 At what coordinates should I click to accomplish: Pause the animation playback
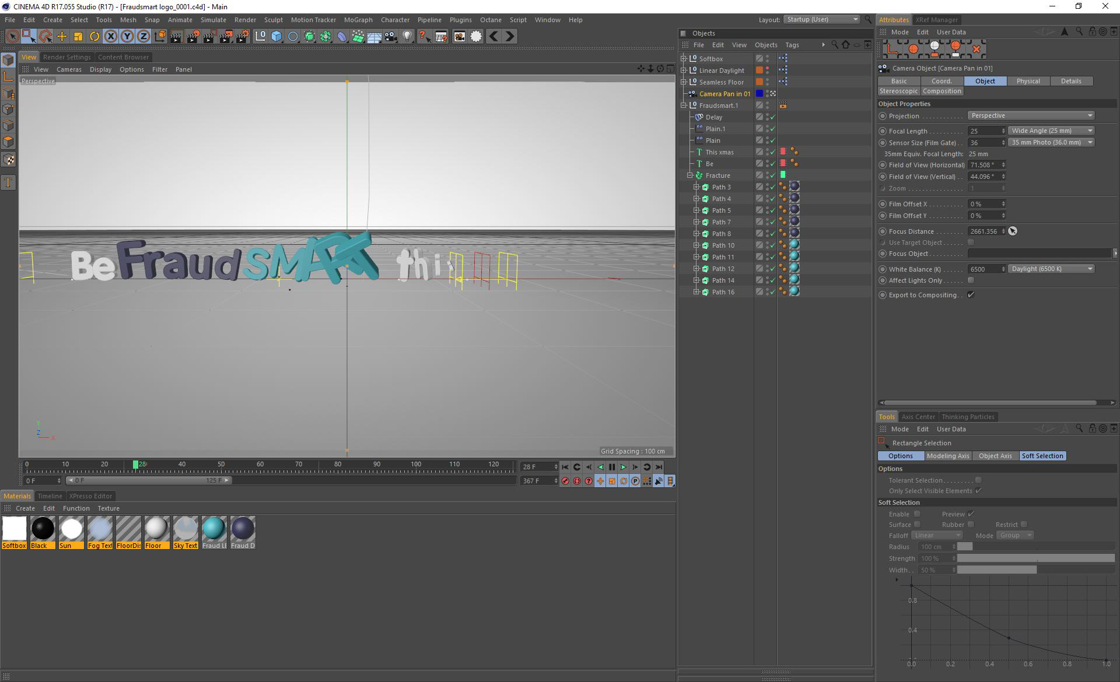click(x=612, y=467)
